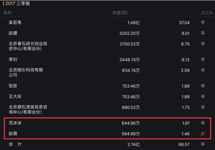Select shareholder 张哲
The width and height of the screenshot is (215, 150).
13,86
